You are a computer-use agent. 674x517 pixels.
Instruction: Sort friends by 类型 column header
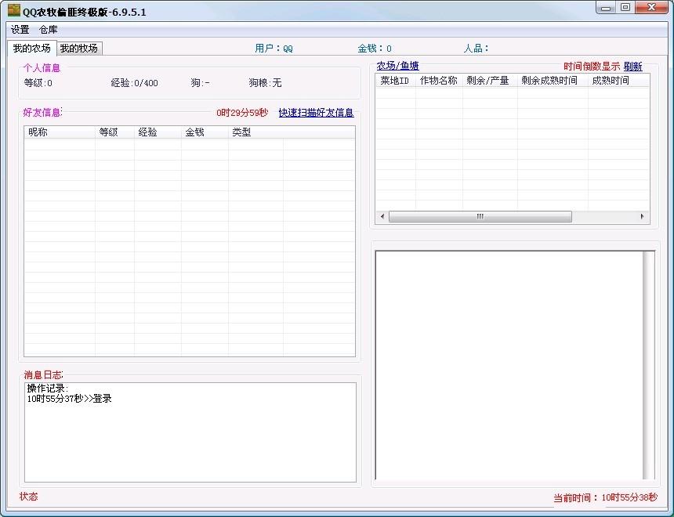(255, 132)
